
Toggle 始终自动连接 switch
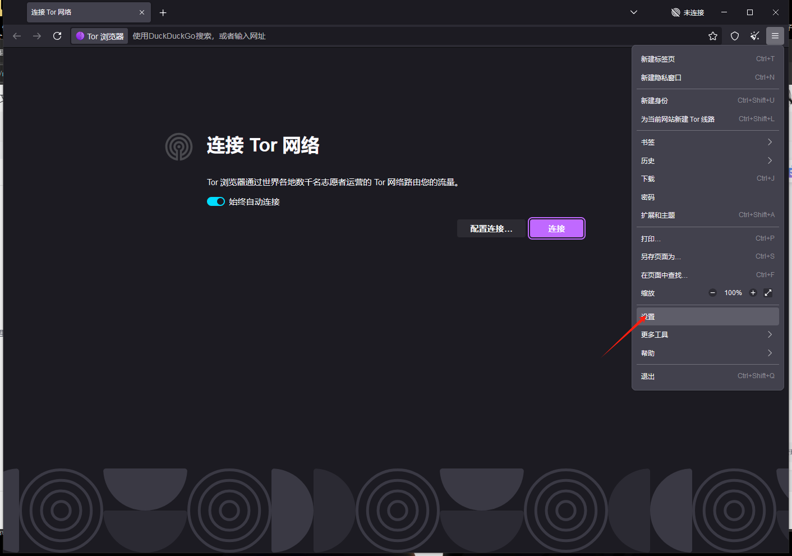pos(216,201)
